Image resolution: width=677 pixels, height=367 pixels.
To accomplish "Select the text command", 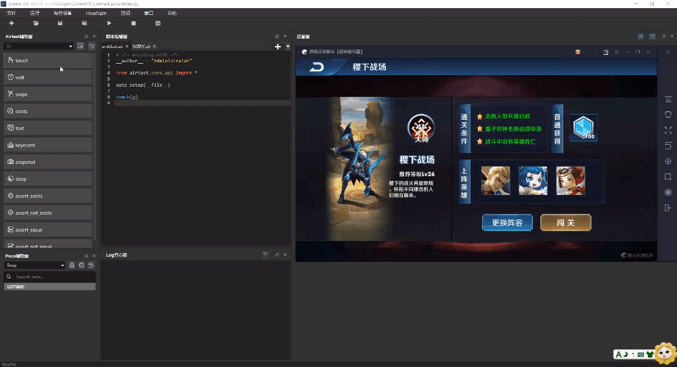I will 48,128.
